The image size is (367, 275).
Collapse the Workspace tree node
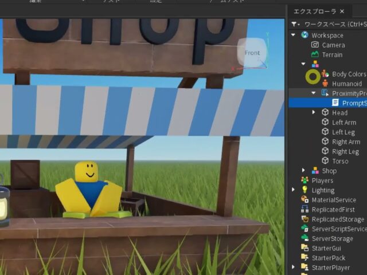pos(293,35)
